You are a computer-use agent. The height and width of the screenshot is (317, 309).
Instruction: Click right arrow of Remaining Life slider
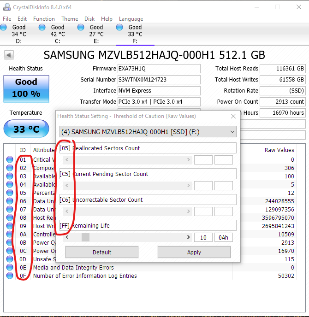pos(188,237)
